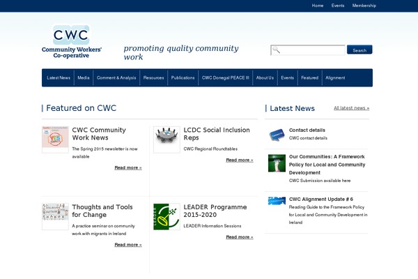Click the 'CWC contact details' text
Image resolution: width=418 pixels, height=279 pixels.
click(308, 138)
